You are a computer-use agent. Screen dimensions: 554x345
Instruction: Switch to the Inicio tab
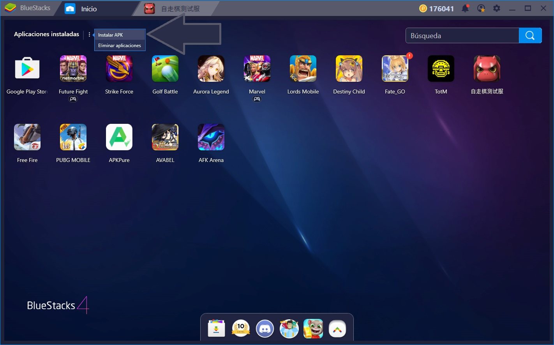(89, 9)
